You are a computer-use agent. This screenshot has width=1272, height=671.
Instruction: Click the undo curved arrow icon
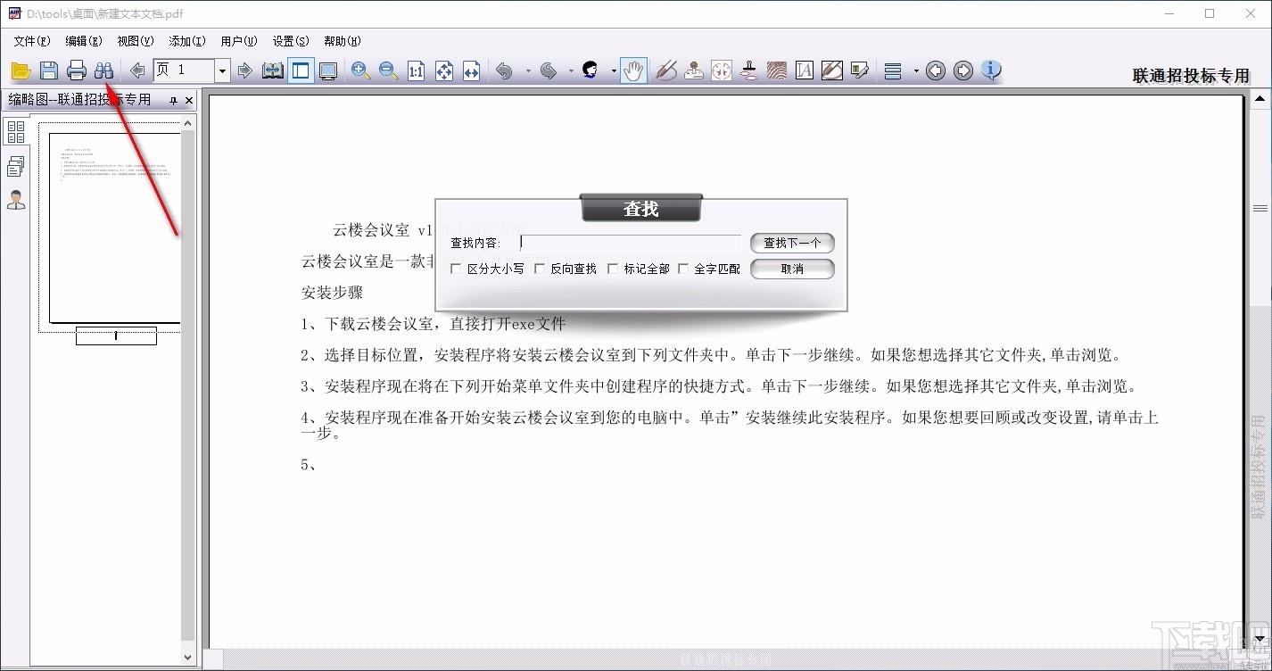pos(505,70)
